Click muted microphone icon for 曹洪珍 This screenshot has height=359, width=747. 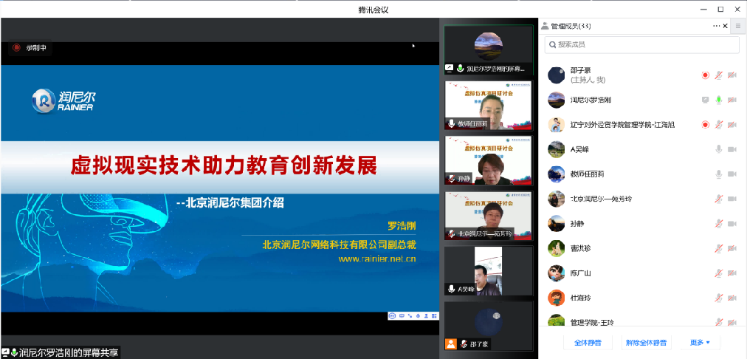(719, 248)
